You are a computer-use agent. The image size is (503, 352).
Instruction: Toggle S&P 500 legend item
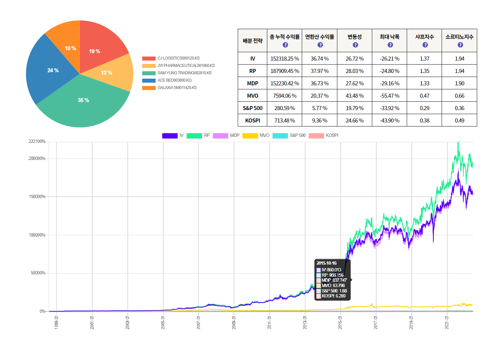[x=289, y=136]
